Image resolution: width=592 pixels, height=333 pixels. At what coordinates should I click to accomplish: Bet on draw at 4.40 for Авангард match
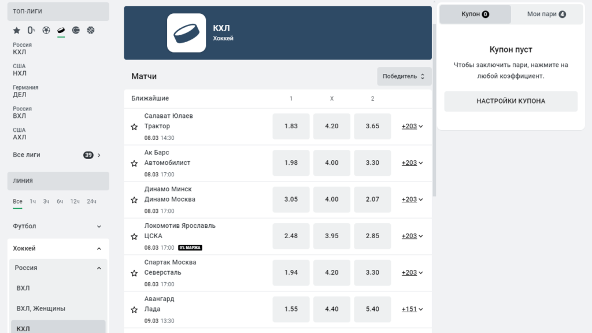pos(332,309)
